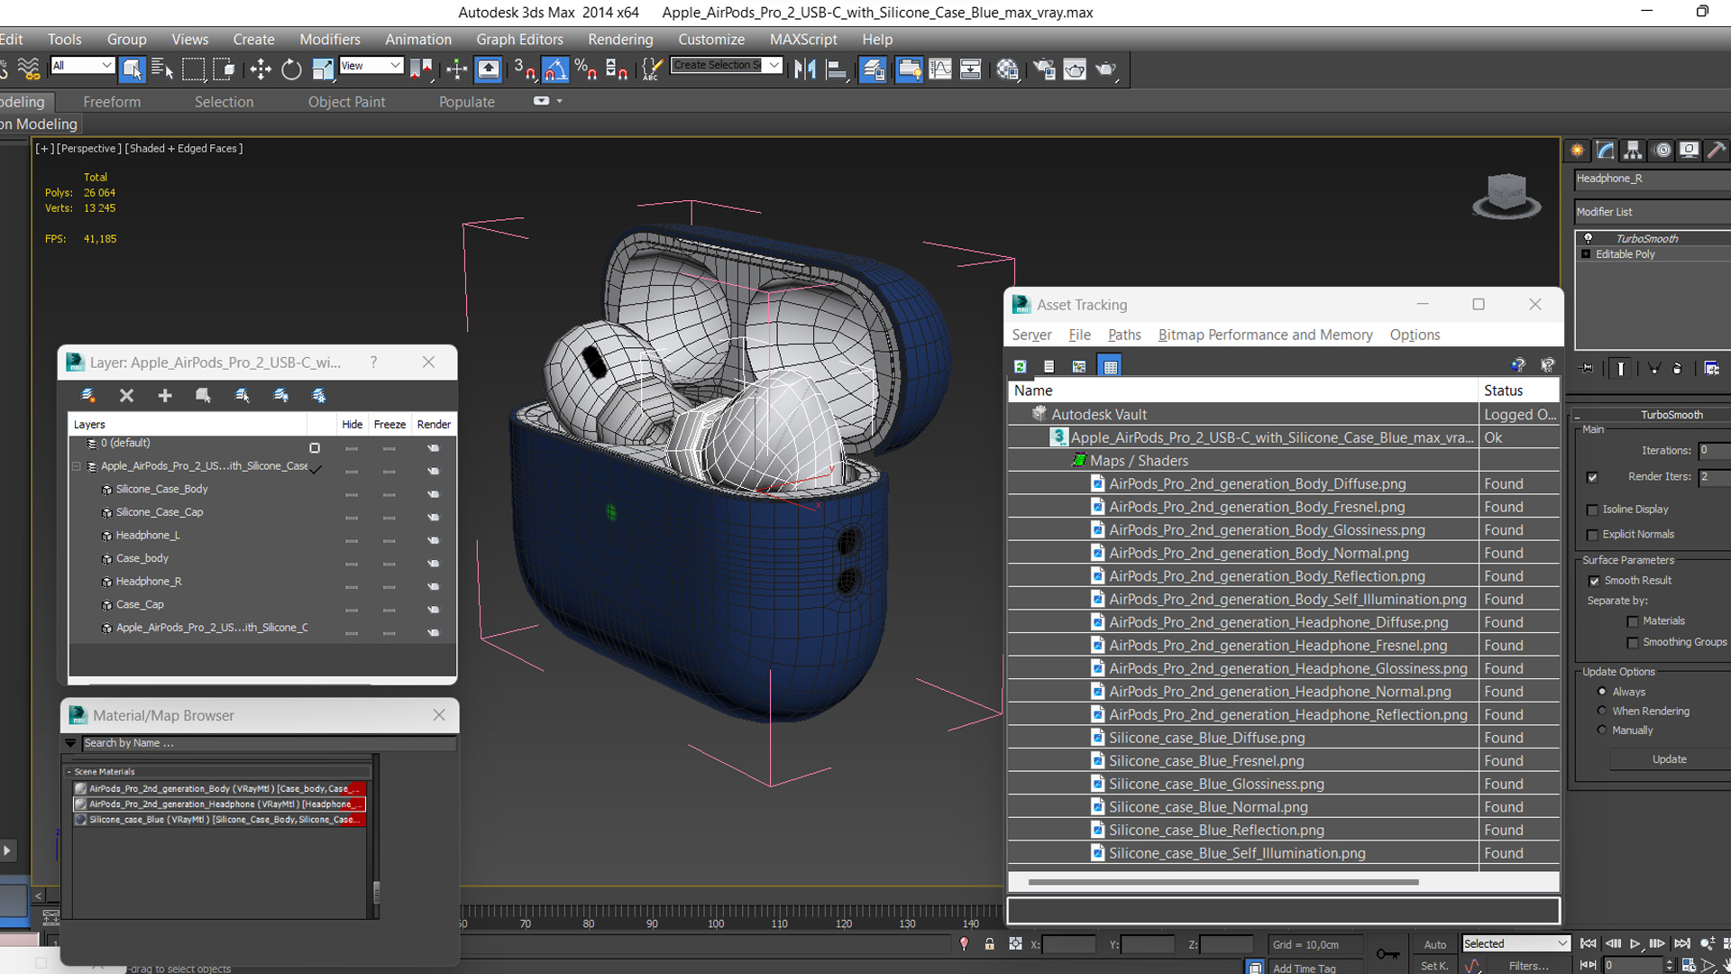Toggle TurboSmooth modifier lightbulb
This screenshot has height=974, width=1731.
click(1588, 238)
